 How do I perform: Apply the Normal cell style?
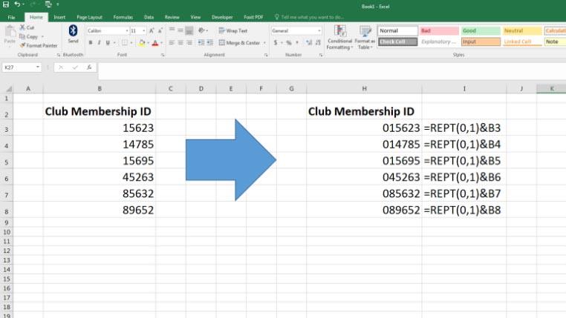(398, 30)
